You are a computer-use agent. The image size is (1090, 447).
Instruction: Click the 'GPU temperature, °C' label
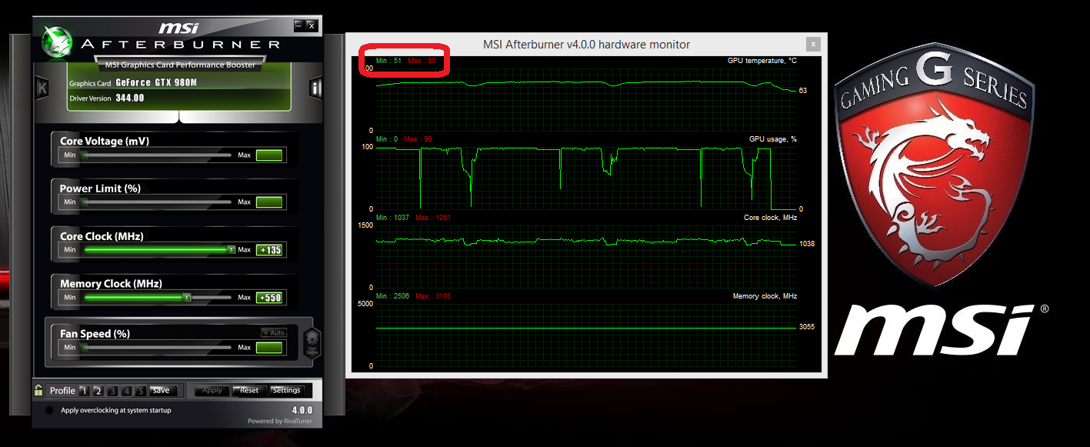(x=762, y=60)
